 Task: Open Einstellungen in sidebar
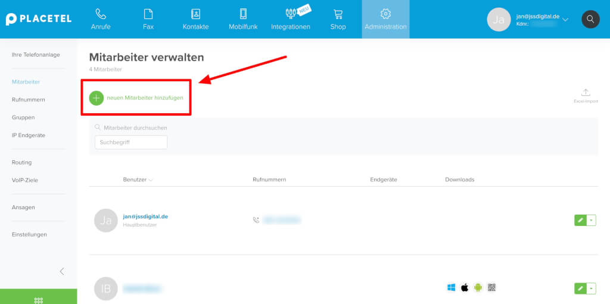point(29,235)
